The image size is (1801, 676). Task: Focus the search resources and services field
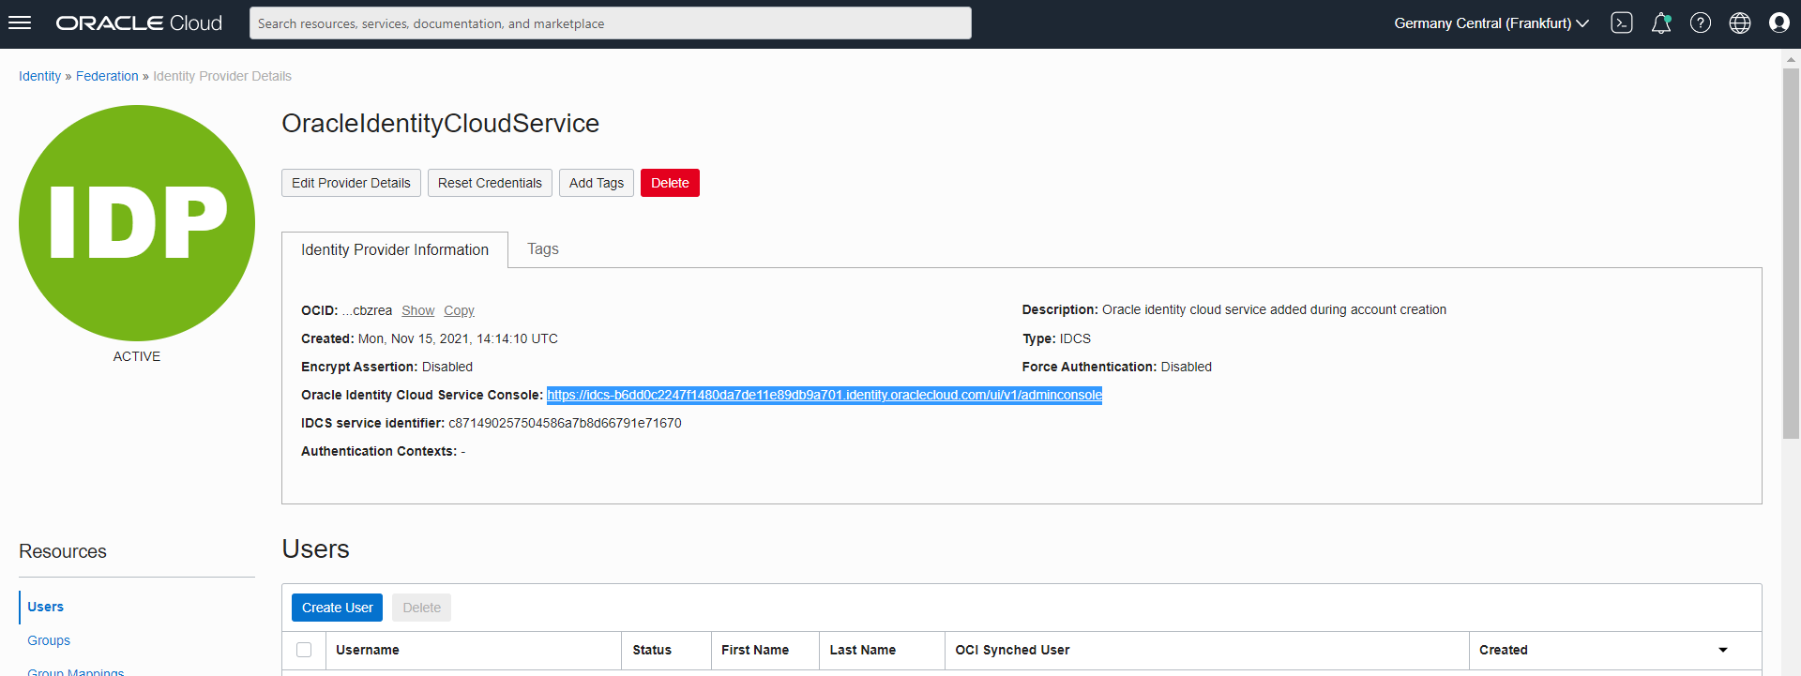(611, 23)
